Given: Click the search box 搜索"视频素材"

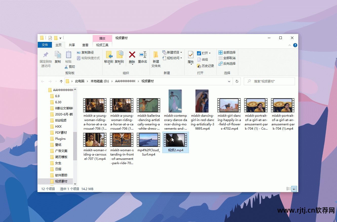Looking at the screenshot, I should coord(269,81).
